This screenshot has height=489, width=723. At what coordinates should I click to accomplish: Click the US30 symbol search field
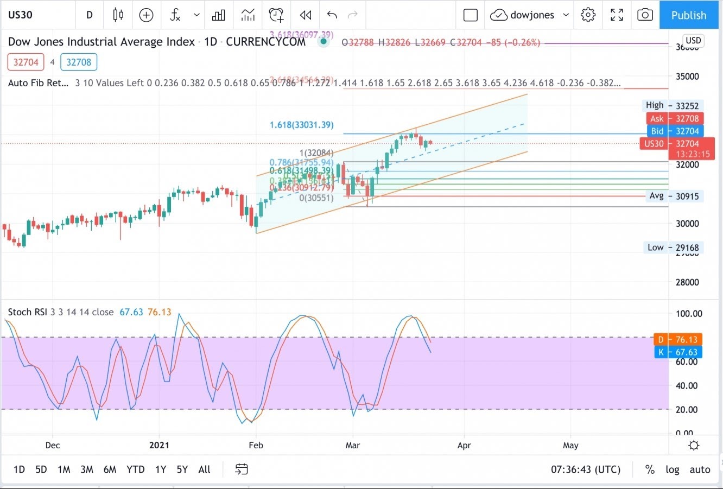click(21, 15)
